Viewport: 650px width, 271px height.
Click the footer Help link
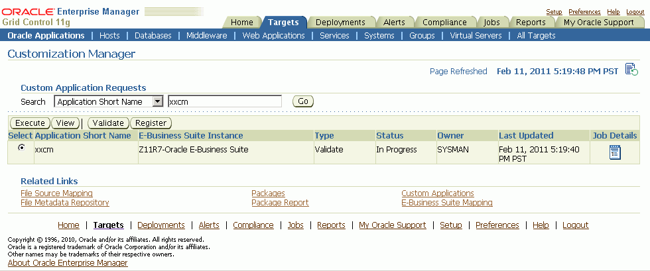[541, 225]
